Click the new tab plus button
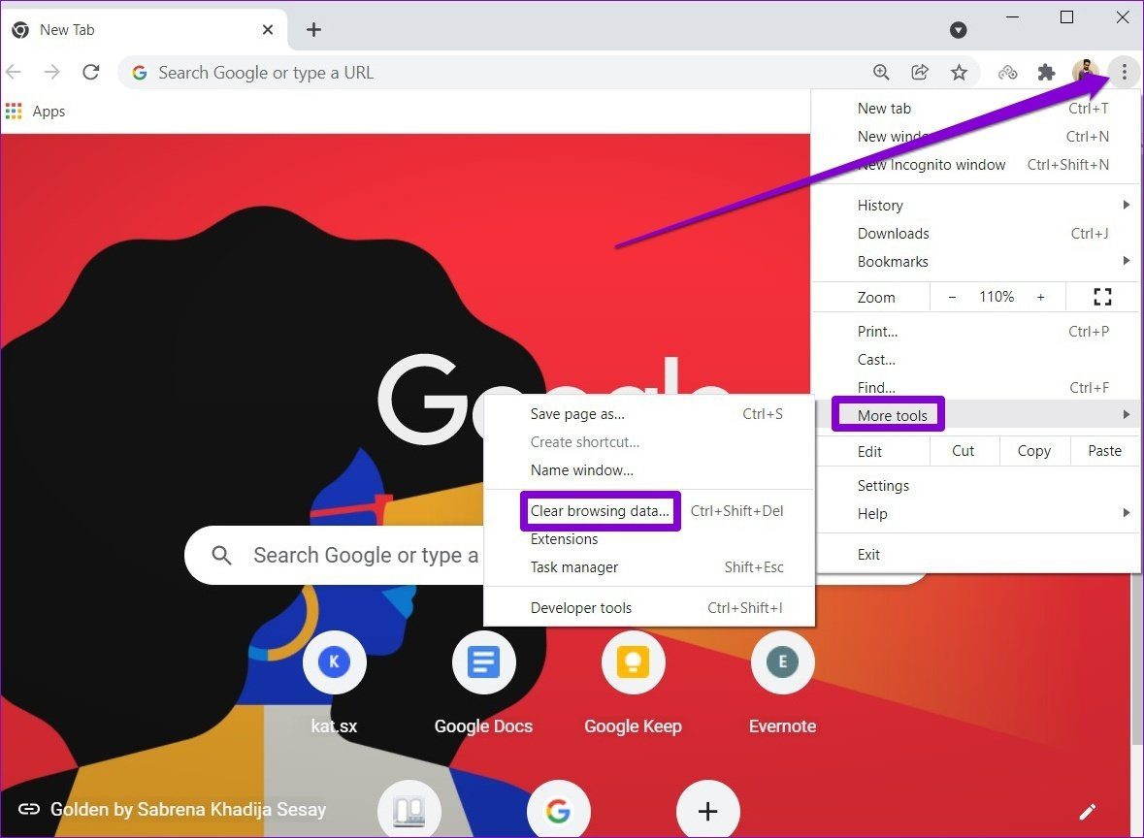The width and height of the screenshot is (1144, 838). pyautogui.click(x=313, y=29)
